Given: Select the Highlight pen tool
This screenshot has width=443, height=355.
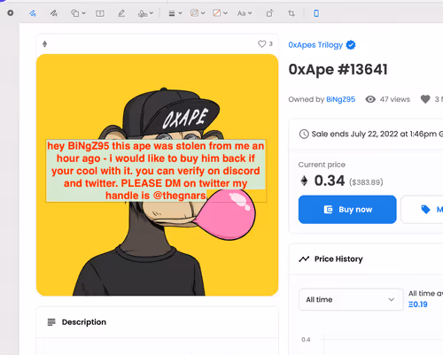Looking at the screenshot, I should tap(121, 13).
